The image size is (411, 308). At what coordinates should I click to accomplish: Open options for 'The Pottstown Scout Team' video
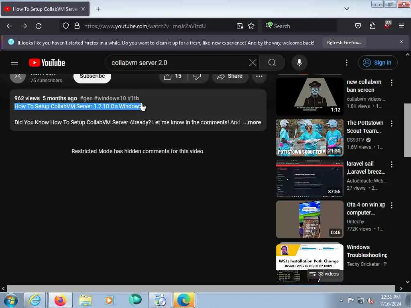tap(392, 124)
